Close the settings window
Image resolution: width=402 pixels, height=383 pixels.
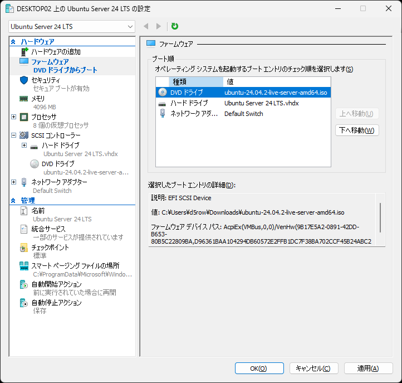[389, 8]
